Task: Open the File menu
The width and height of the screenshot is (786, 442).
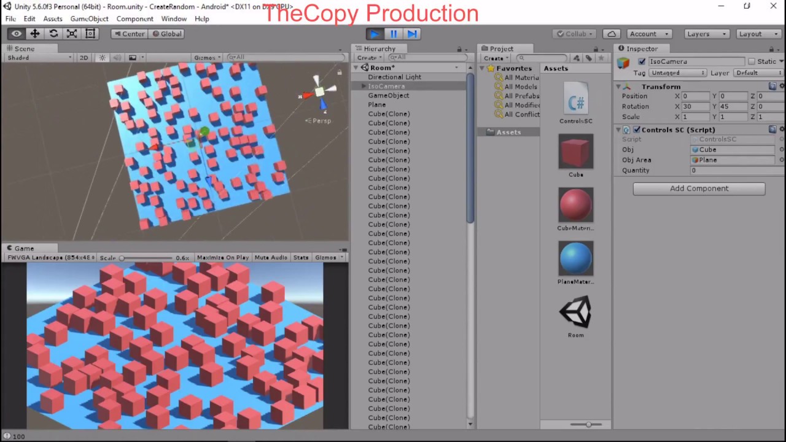Action: click(10, 19)
